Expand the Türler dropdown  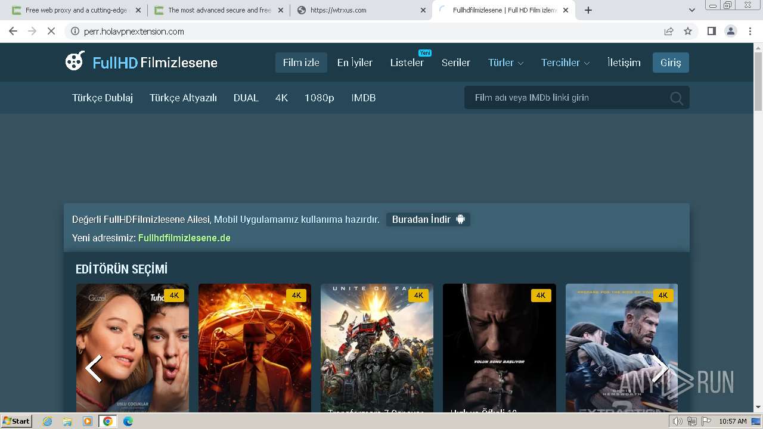click(506, 63)
